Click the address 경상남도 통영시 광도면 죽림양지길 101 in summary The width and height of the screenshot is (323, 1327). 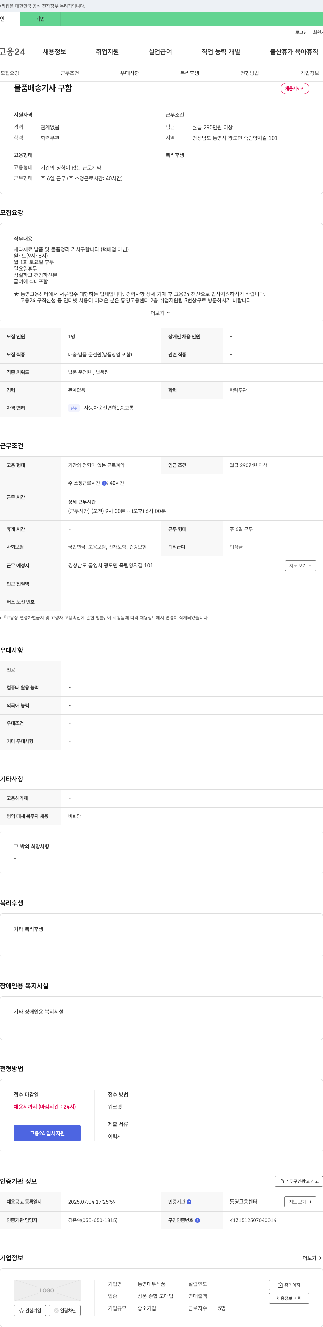pos(235,138)
